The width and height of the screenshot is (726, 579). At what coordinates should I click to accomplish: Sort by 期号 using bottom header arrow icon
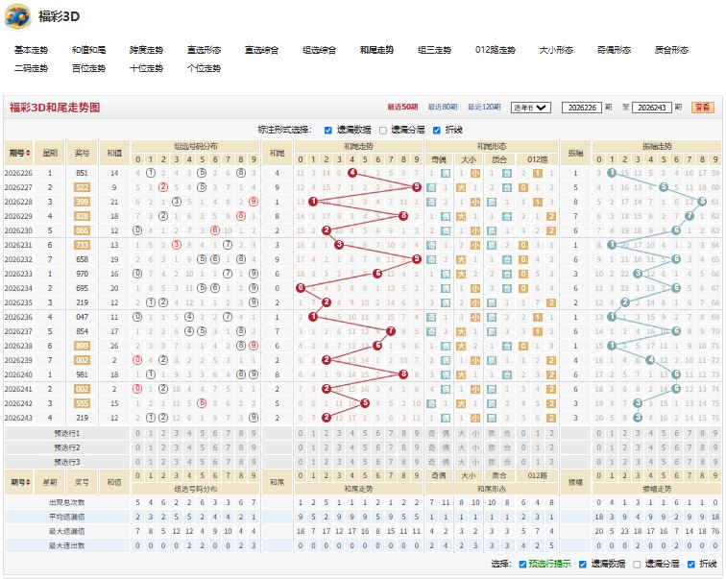tap(28, 482)
